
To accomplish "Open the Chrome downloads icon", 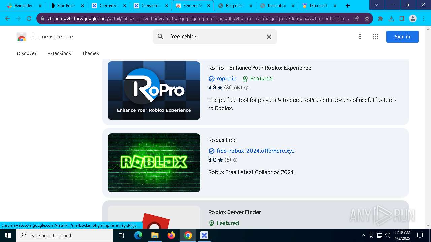I will coord(391,18).
